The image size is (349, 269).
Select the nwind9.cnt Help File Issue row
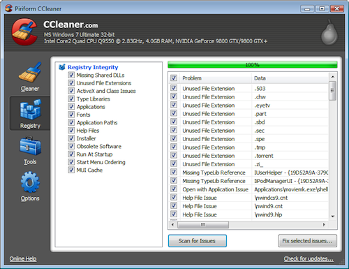coord(248,206)
